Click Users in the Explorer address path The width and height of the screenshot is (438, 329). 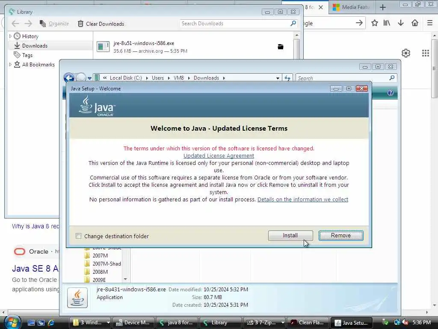coord(158,78)
